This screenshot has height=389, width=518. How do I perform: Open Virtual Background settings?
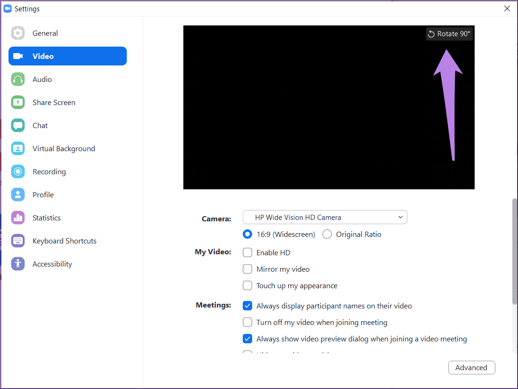pos(64,149)
